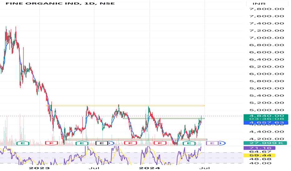The image size is (291, 171).
Task: Click the Jul label after 2024
Action: tap(205, 168)
